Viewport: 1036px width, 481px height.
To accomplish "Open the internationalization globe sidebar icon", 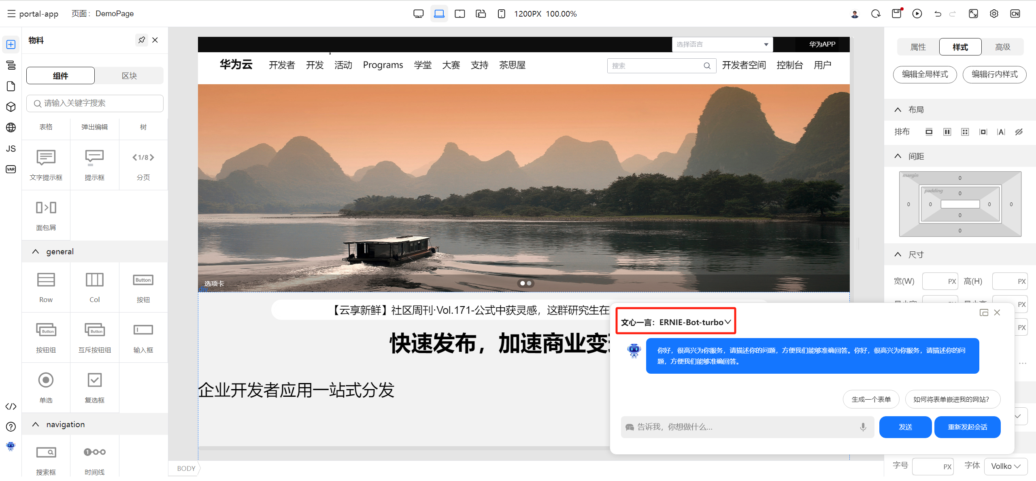I will tap(11, 128).
